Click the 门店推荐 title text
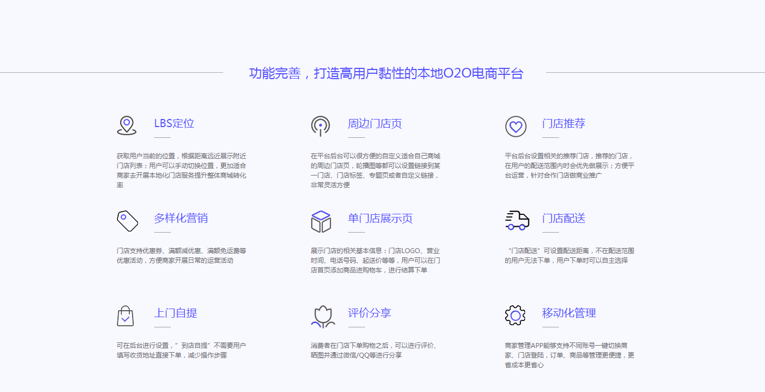The image size is (765, 392). click(563, 124)
